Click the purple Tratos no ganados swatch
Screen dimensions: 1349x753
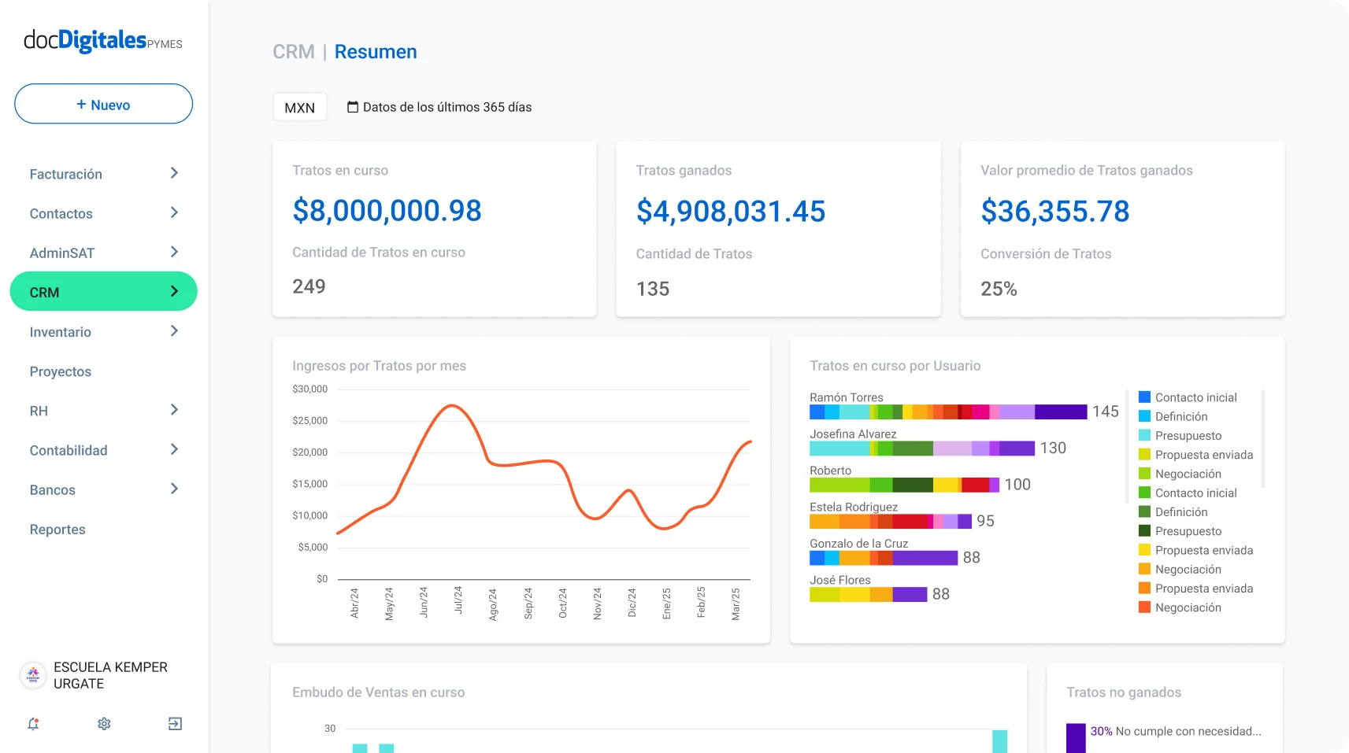[x=1076, y=738]
